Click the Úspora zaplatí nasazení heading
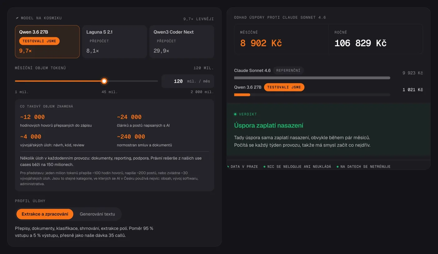Image resolution: width=438 pixels, height=254 pixels. pyautogui.click(x=268, y=126)
